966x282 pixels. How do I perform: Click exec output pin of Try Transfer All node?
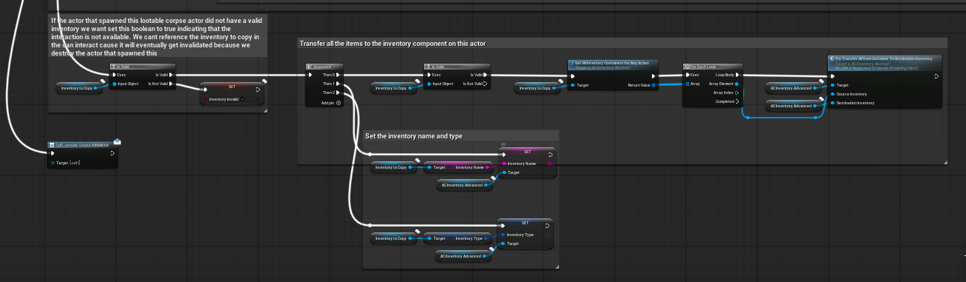pos(936,75)
